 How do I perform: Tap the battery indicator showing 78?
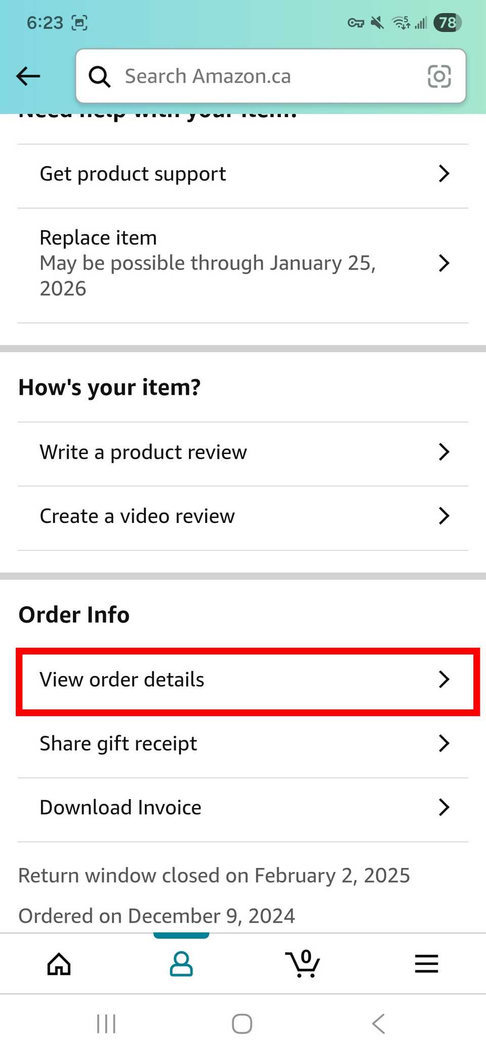point(448,22)
